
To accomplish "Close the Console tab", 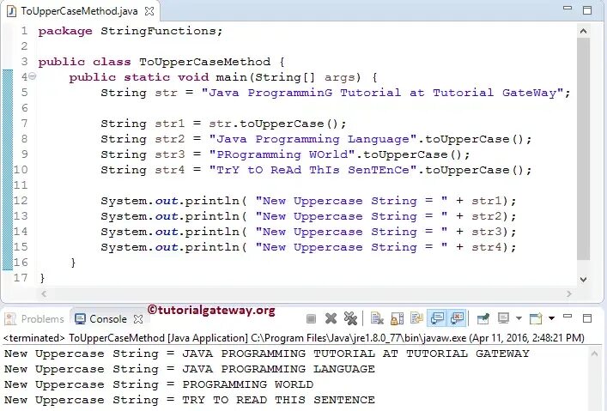I will 138,319.
